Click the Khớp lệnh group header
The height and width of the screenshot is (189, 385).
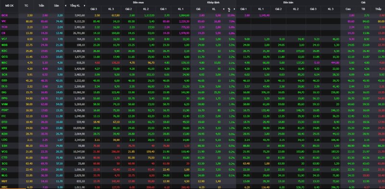pyautogui.click(x=213, y=2)
